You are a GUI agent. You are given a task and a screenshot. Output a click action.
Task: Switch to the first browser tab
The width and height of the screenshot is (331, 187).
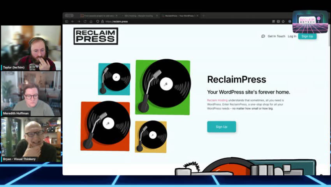99,16
